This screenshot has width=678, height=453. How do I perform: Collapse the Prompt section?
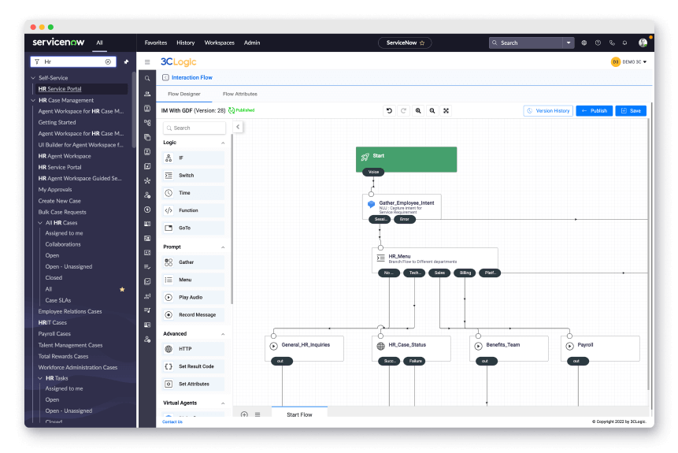pyautogui.click(x=223, y=247)
